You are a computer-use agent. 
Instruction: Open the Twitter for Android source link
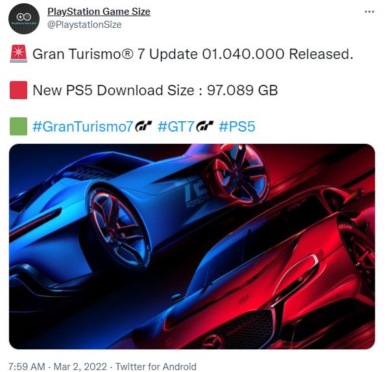(x=156, y=366)
